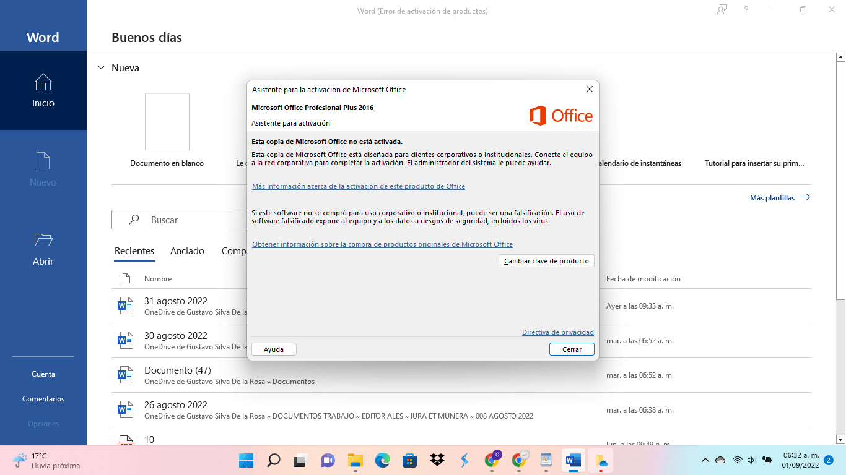Click the Ayuda button in activation dialog

(274, 349)
